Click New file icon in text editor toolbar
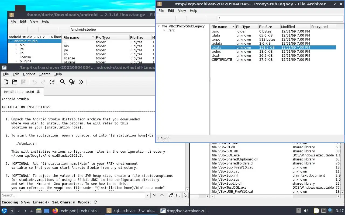 pyautogui.click(x=6, y=82)
